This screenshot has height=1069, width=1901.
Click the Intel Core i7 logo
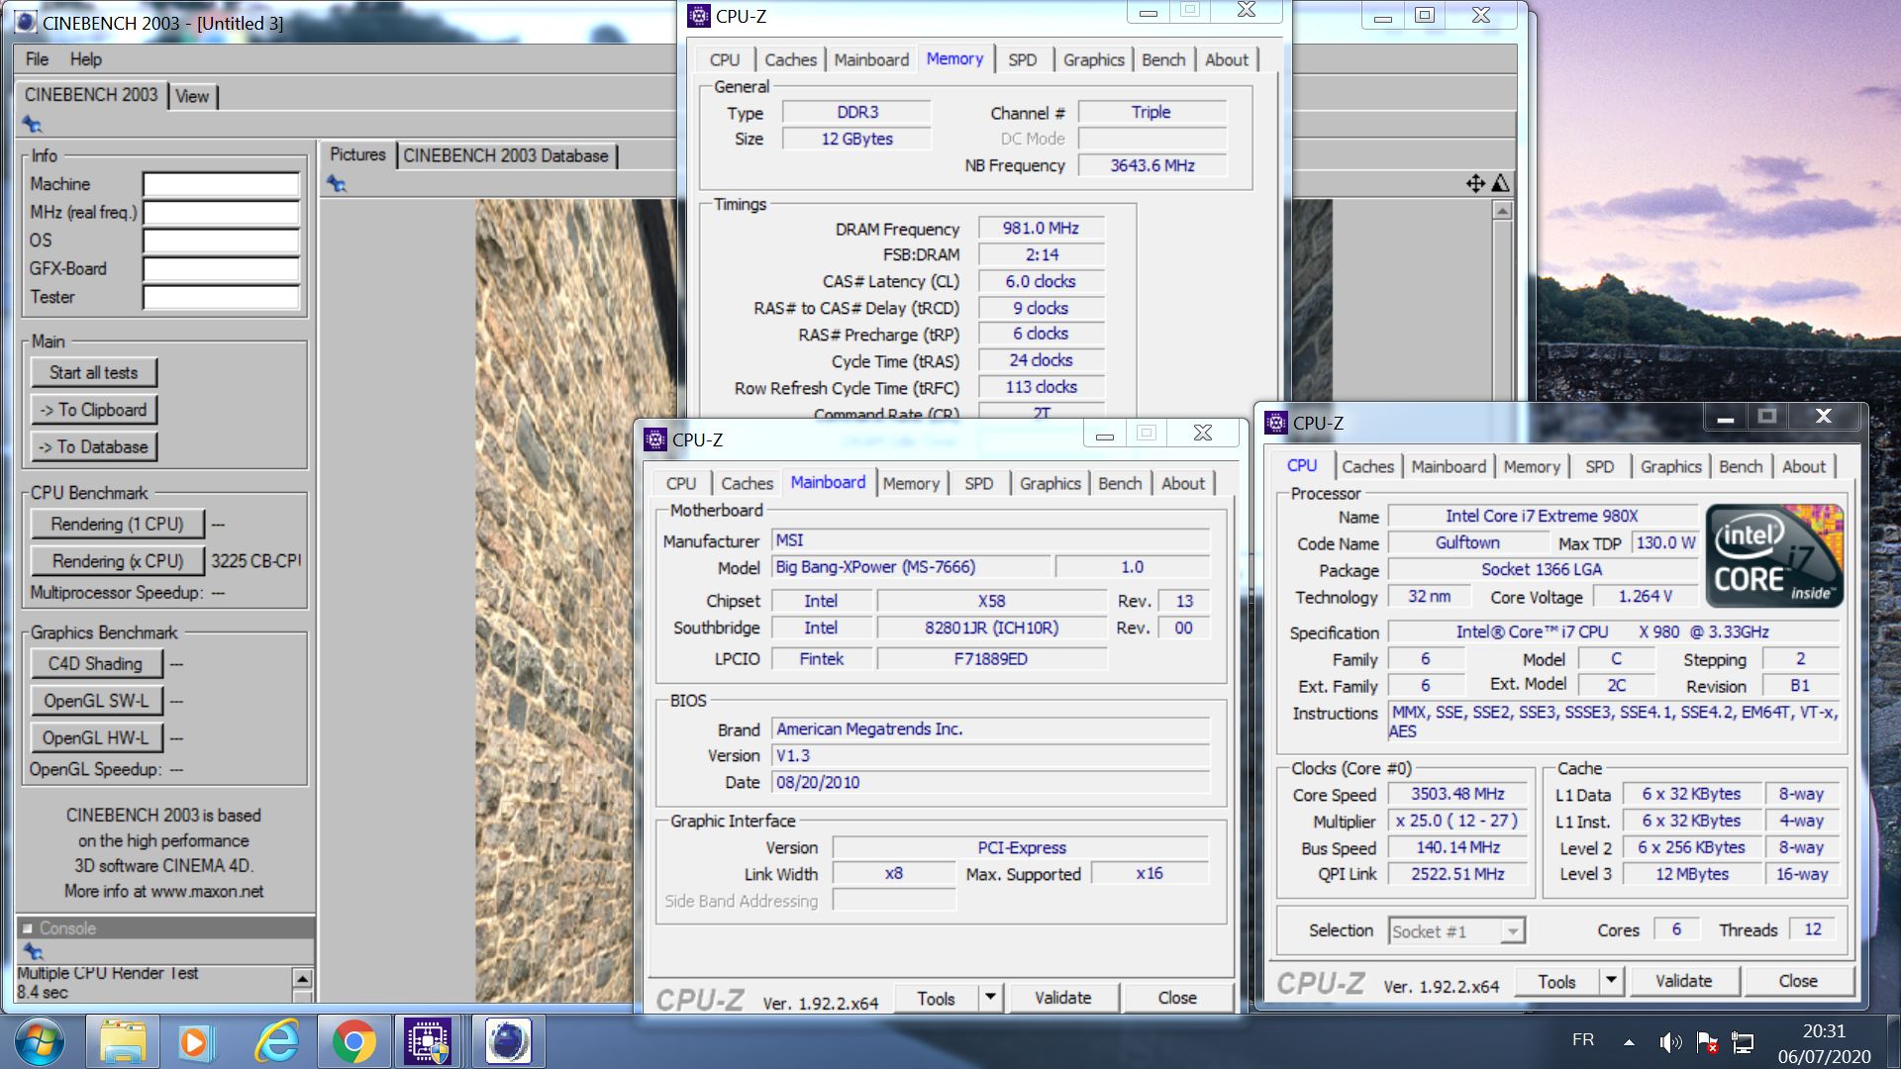pyautogui.click(x=1774, y=555)
